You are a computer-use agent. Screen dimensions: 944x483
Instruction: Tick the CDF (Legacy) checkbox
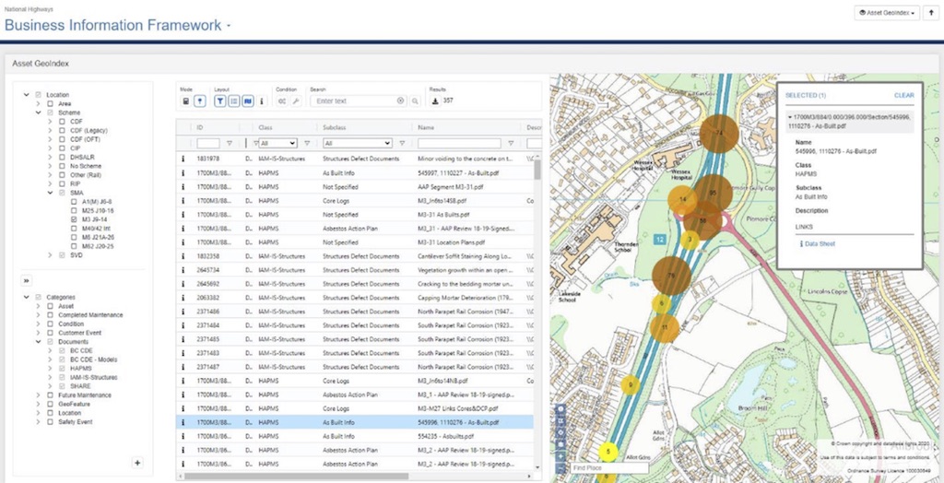(62, 131)
